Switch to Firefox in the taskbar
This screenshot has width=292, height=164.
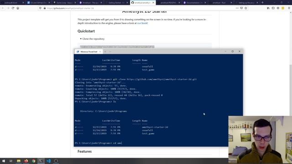26,161
